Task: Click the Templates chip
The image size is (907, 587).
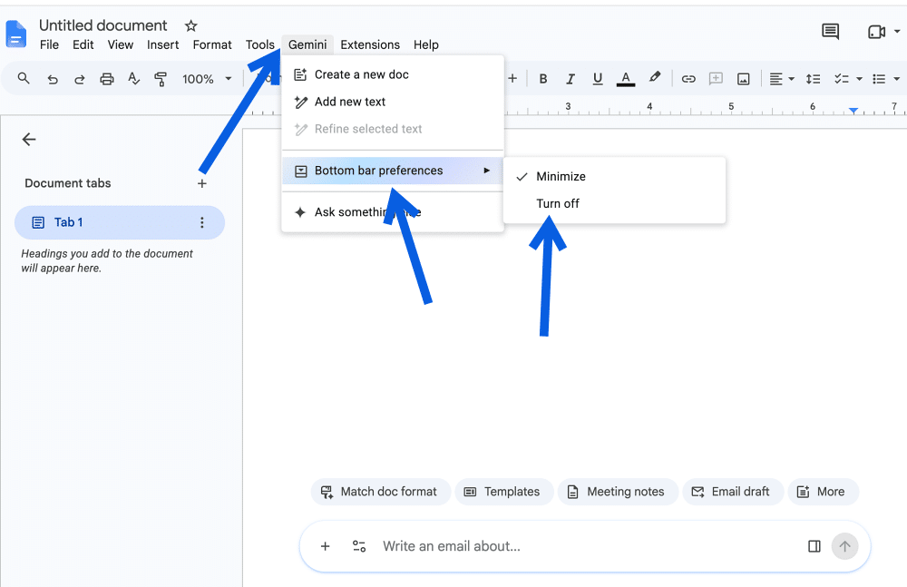Action: point(503,492)
